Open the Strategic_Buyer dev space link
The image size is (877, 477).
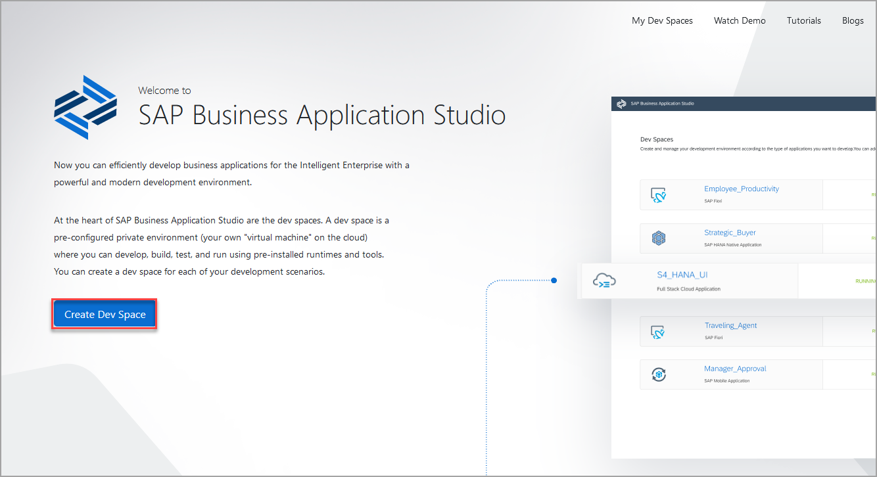(x=730, y=233)
